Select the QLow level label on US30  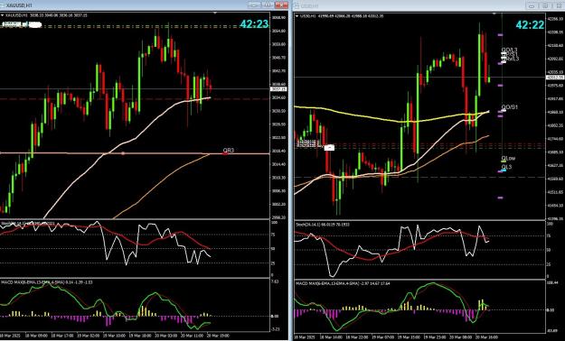(x=508, y=158)
